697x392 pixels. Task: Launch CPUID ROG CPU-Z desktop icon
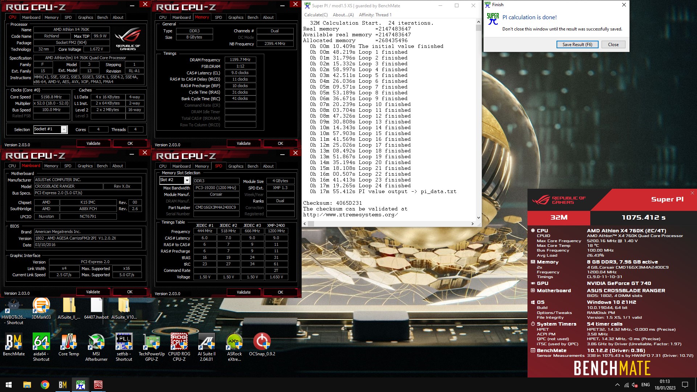[179, 347]
